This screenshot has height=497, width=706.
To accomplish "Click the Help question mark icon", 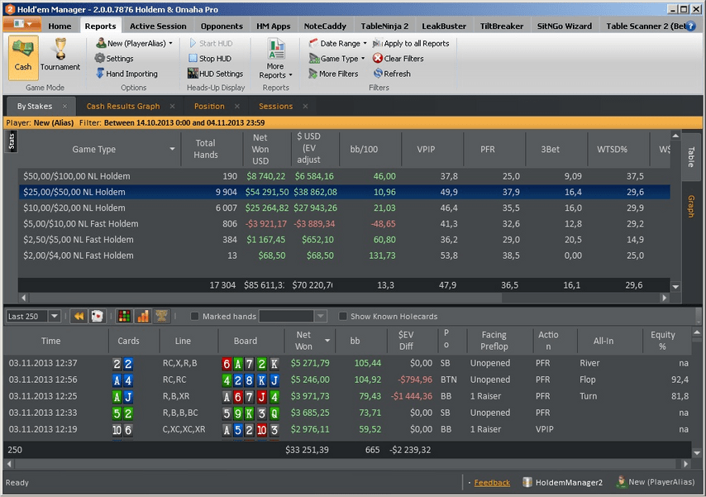I will (x=689, y=26).
